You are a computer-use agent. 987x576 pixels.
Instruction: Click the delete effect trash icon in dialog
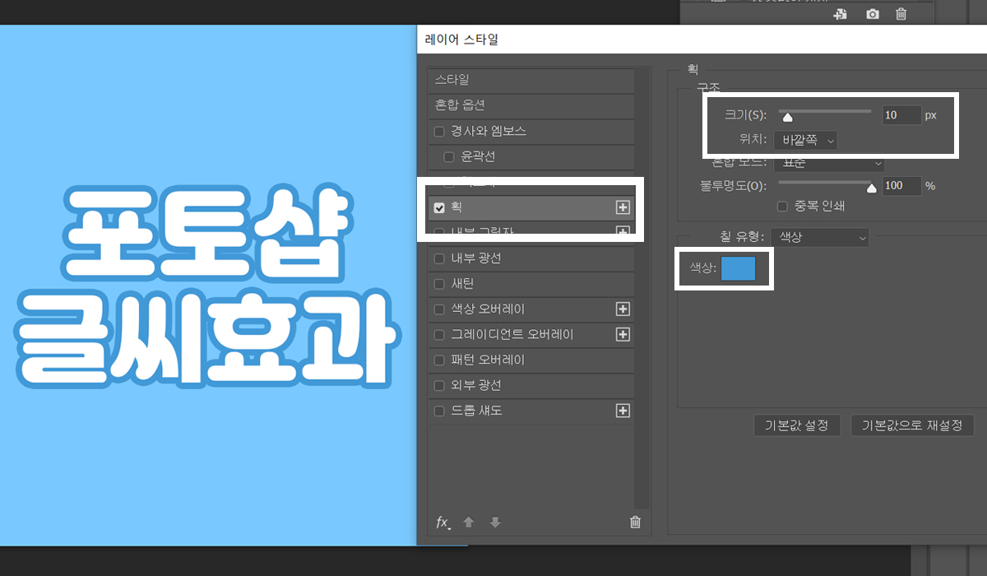[635, 522]
